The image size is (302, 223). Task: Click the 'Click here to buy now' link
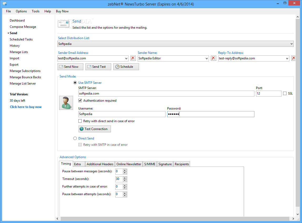point(25,107)
